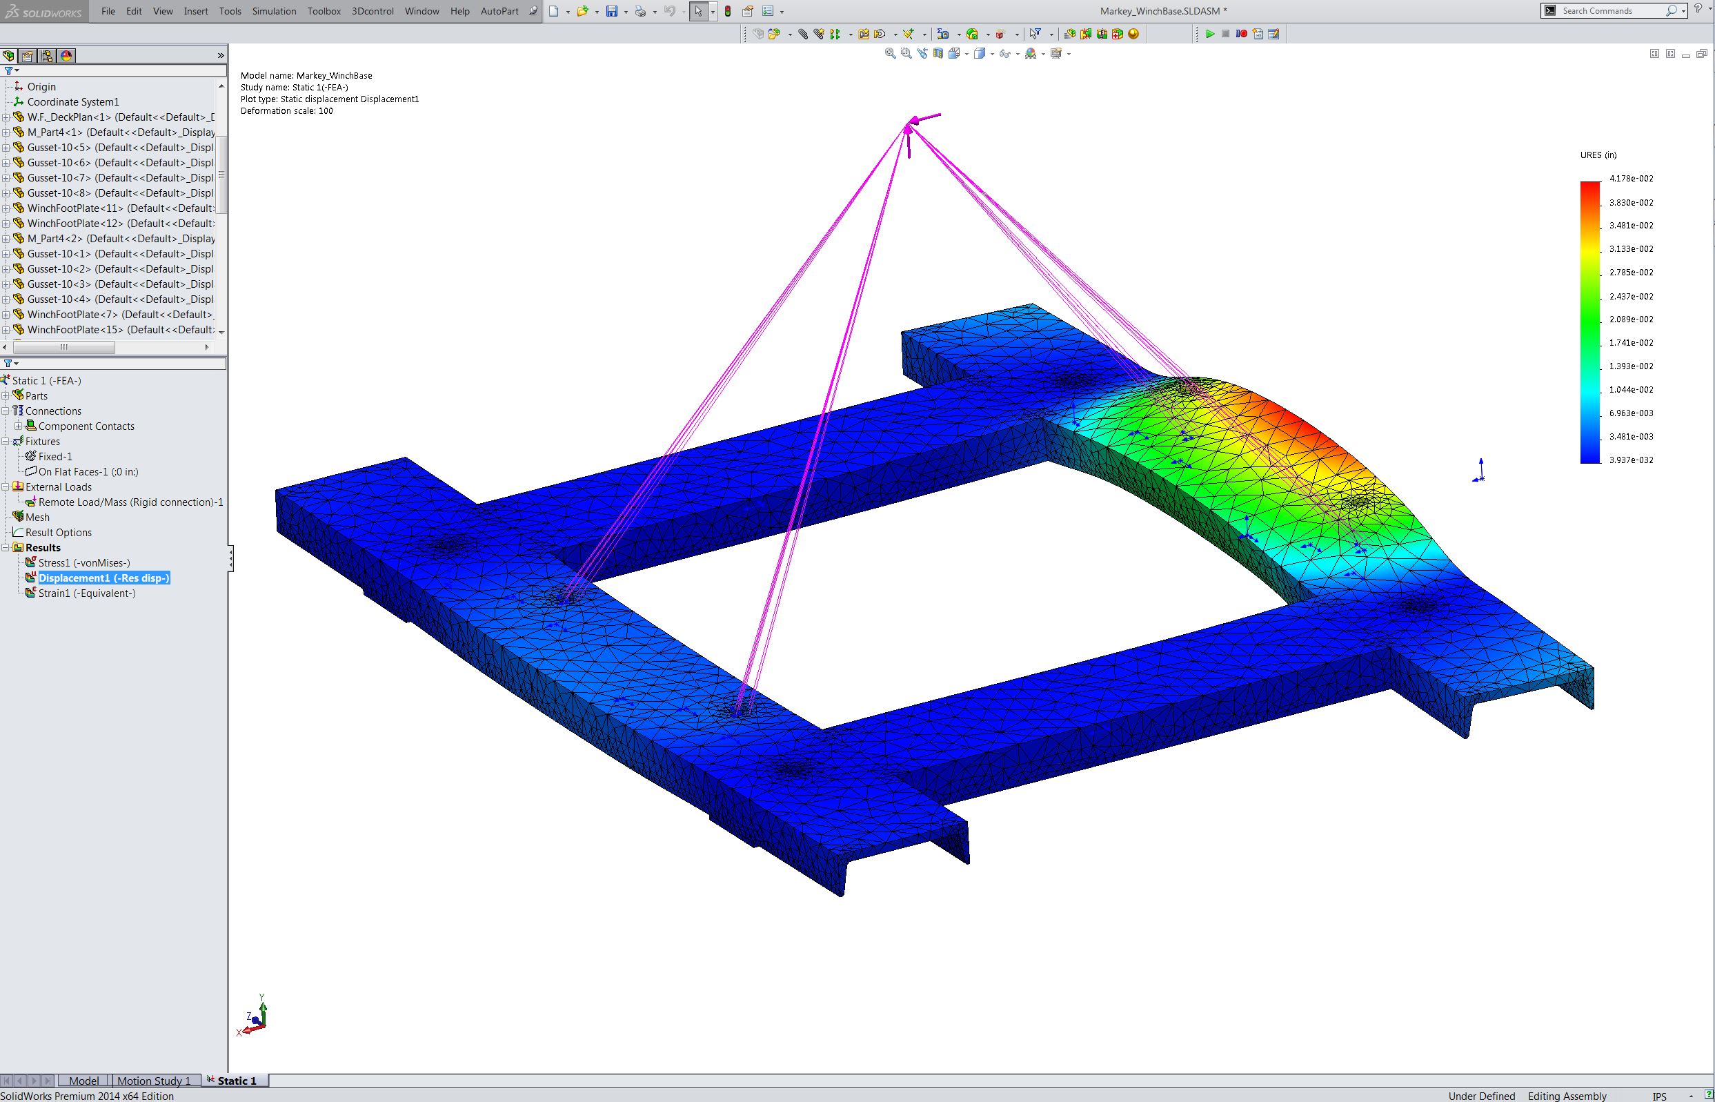This screenshot has height=1102, width=1715.
Task: Open the DisplayManager color ball tab
Action: (66, 56)
